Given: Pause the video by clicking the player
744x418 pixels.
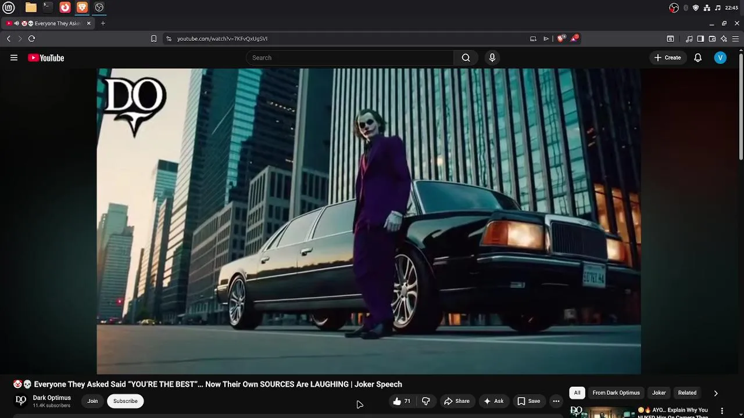Looking at the screenshot, I should point(369,221).
